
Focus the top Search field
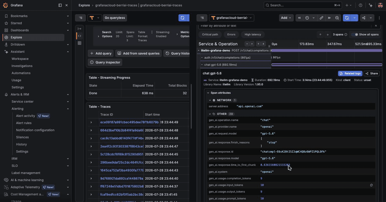pos(302,5)
